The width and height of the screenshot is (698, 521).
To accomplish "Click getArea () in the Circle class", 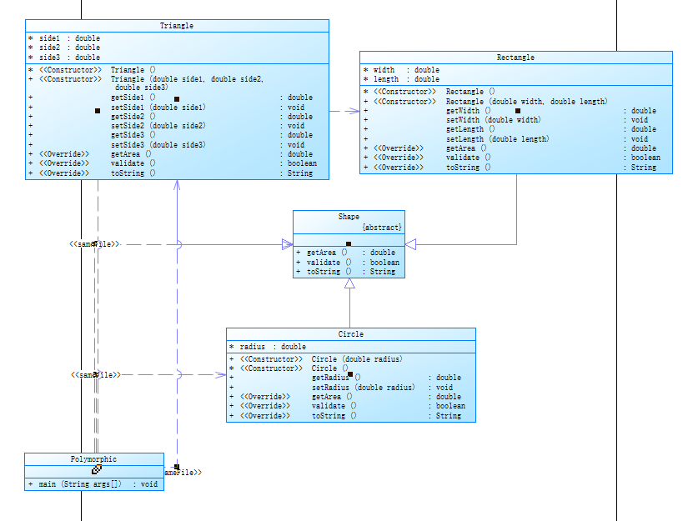I will (x=332, y=397).
